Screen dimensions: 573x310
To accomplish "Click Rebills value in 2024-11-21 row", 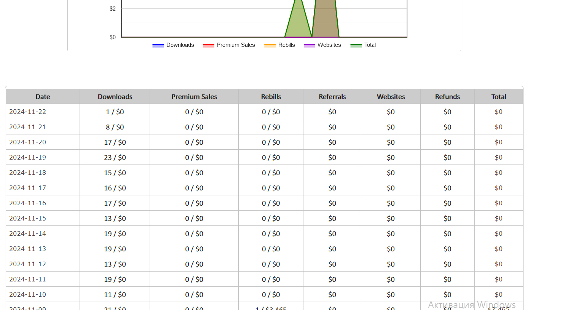I will tap(271, 127).
